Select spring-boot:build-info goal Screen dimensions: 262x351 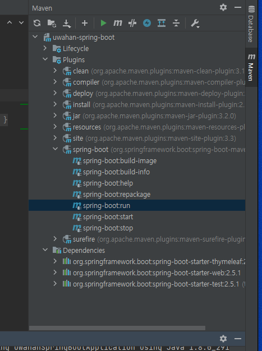point(117,172)
